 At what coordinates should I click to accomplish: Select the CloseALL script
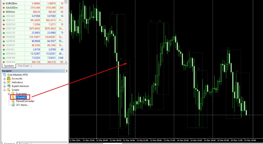[x=21, y=97]
